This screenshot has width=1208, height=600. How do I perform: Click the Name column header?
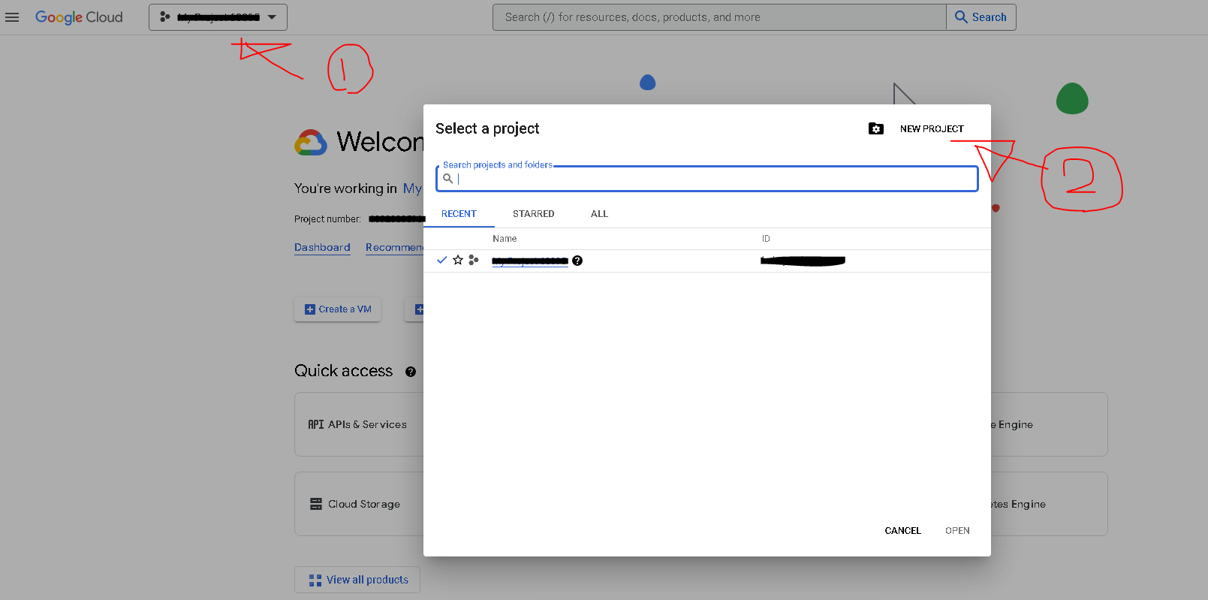click(x=505, y=239)
